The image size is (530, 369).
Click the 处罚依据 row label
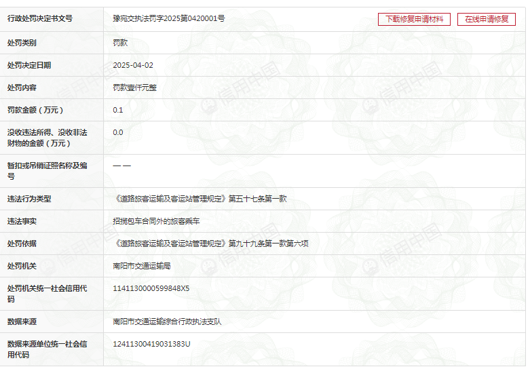click(x=22, y=244)
